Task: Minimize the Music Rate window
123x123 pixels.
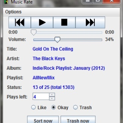Action: pos(88,2)
